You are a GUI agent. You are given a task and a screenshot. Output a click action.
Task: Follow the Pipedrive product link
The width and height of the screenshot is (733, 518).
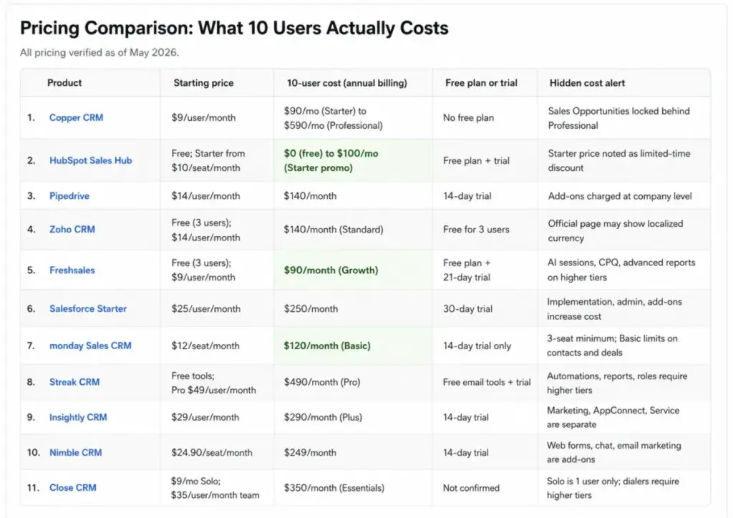[x=69, y=196]
